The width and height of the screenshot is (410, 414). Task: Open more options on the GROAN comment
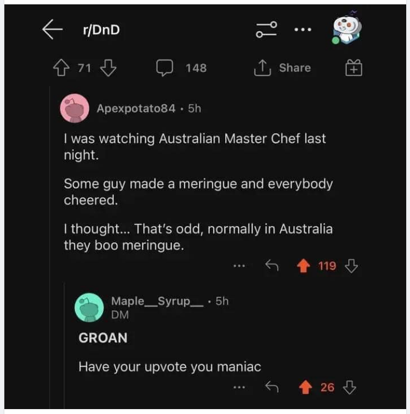(x=239, y=387)
